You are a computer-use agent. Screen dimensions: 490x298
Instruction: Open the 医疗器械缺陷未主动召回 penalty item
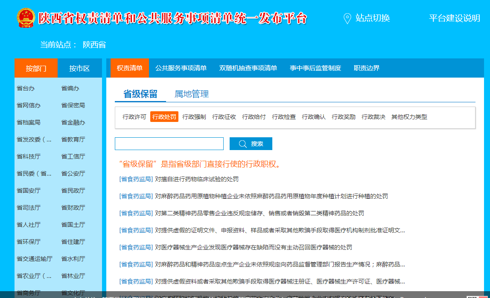[253, 247]
